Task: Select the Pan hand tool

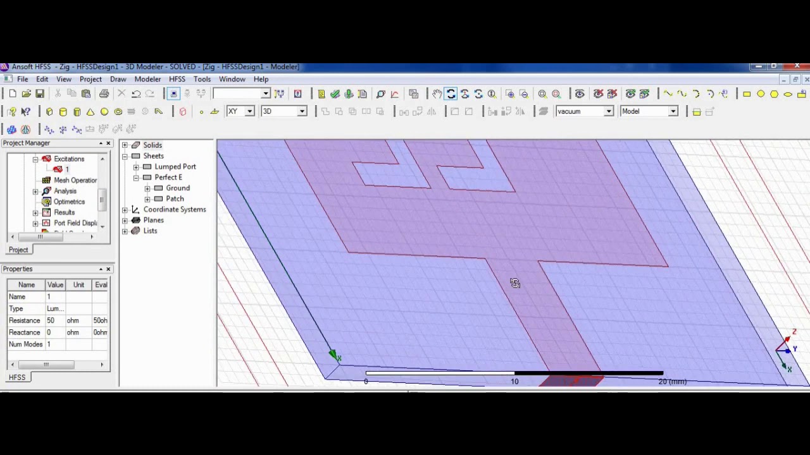Action: pos(437,94)
